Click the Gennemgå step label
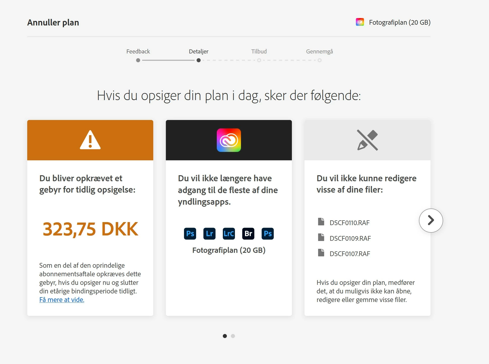Viewport: 489px width, 364px height. pos(319,51)
